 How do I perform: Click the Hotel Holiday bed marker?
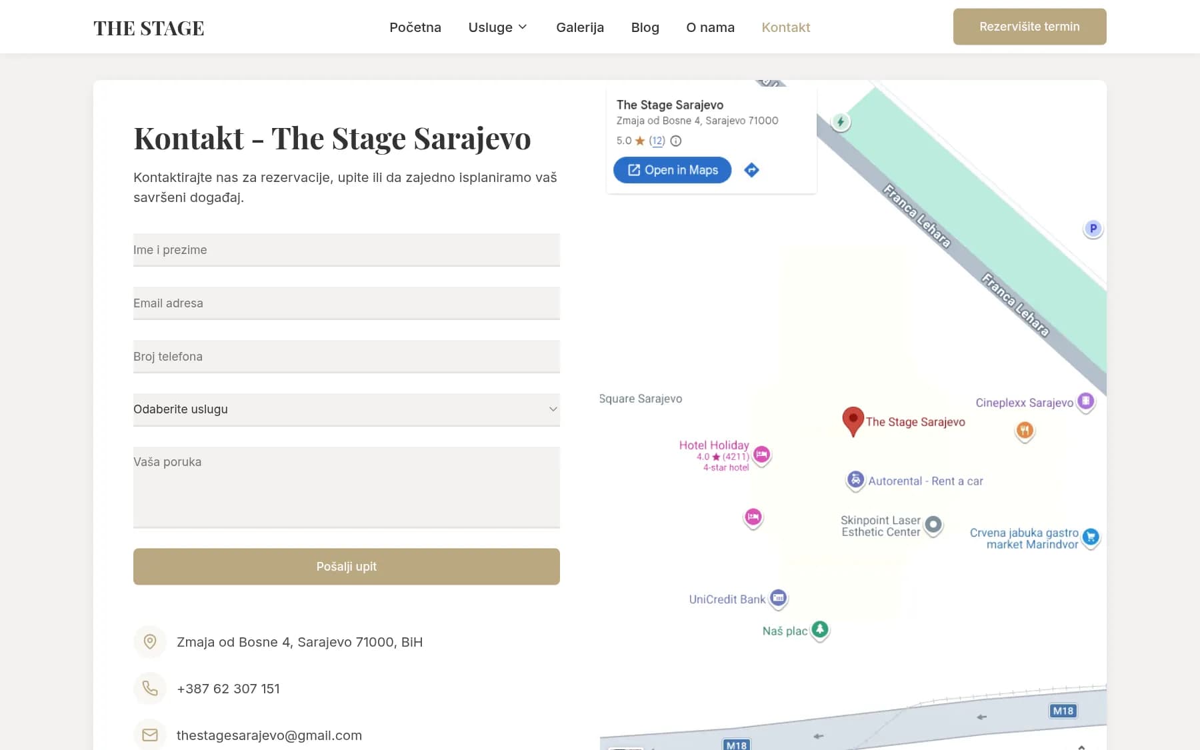761,455
